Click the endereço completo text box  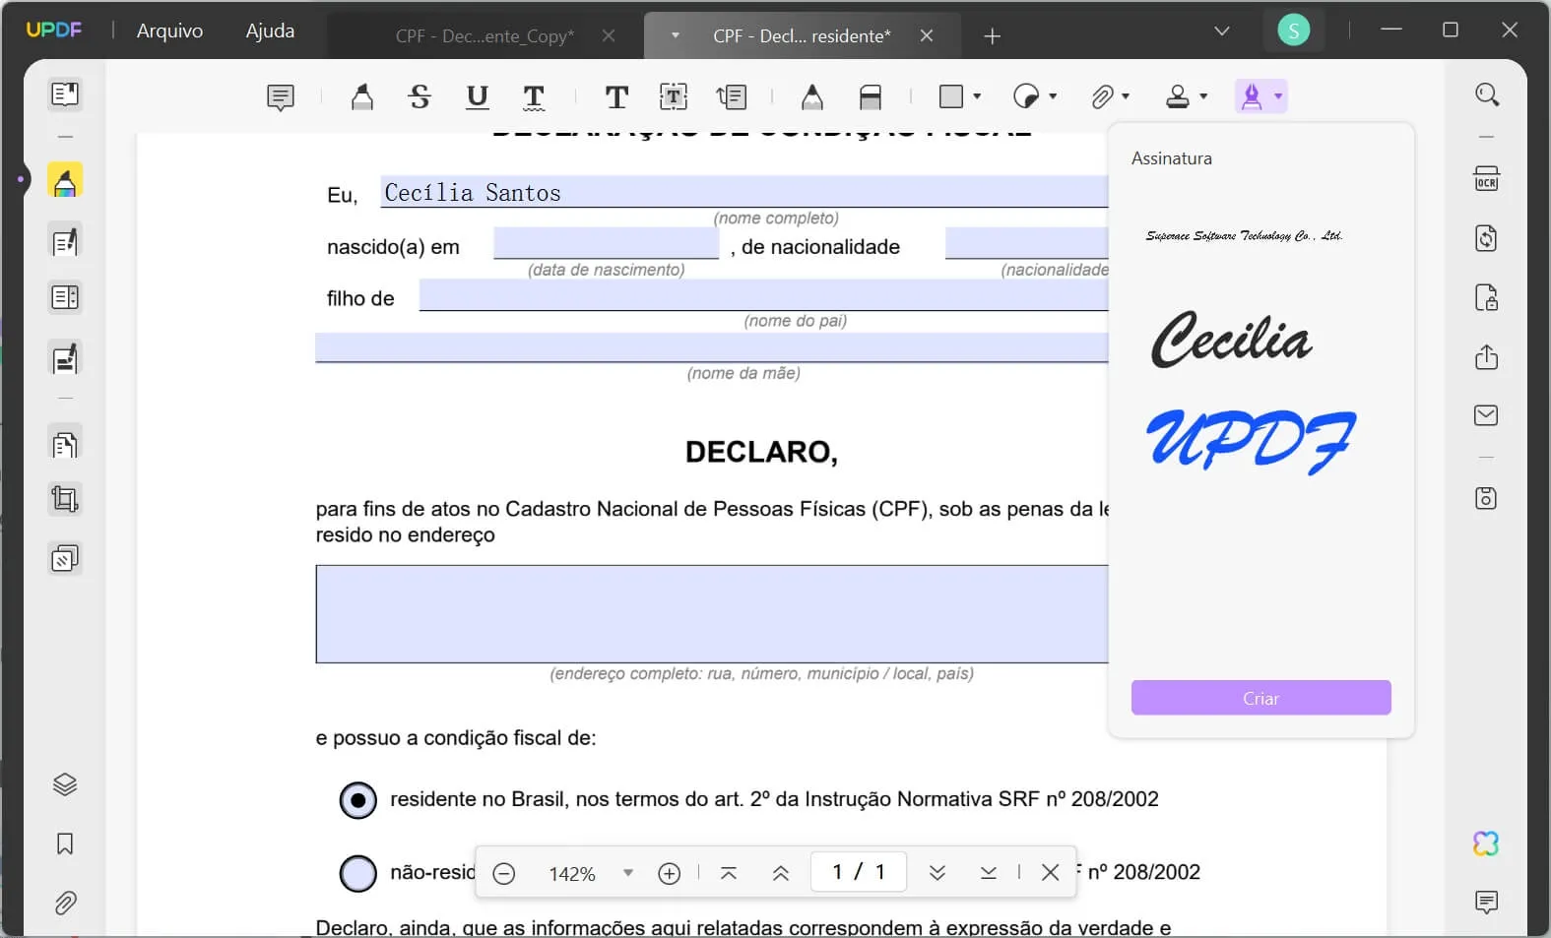(x=712, y=614)
